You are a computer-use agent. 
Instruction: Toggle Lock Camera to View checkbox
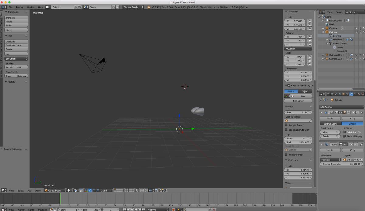(286, 130)
